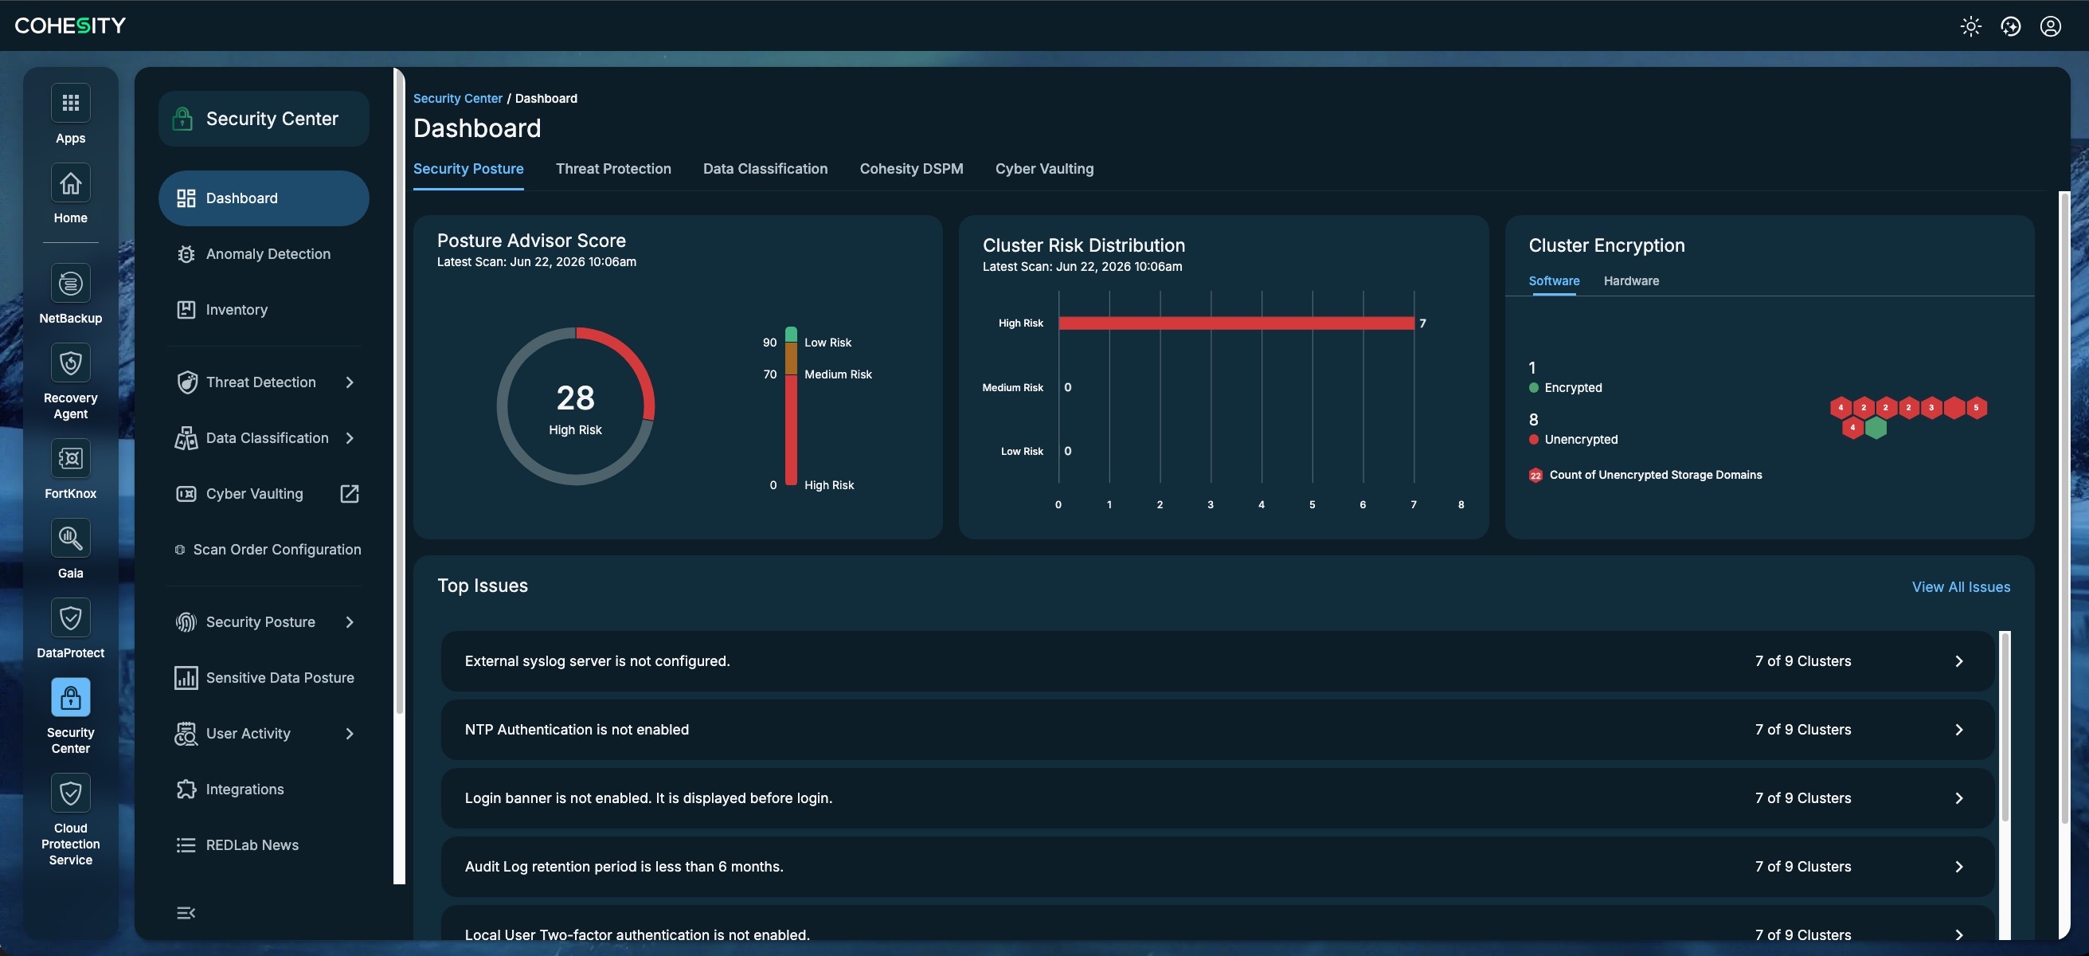Click the Cohesity logo
2089x956 pixels.
[70, 26]
